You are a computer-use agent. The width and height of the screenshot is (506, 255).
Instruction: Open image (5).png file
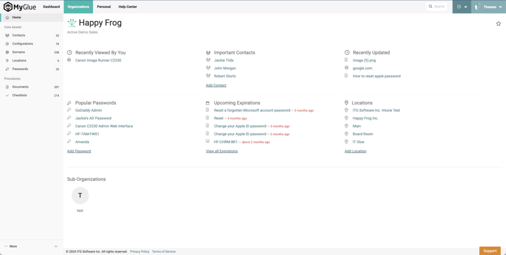[364, 60]
